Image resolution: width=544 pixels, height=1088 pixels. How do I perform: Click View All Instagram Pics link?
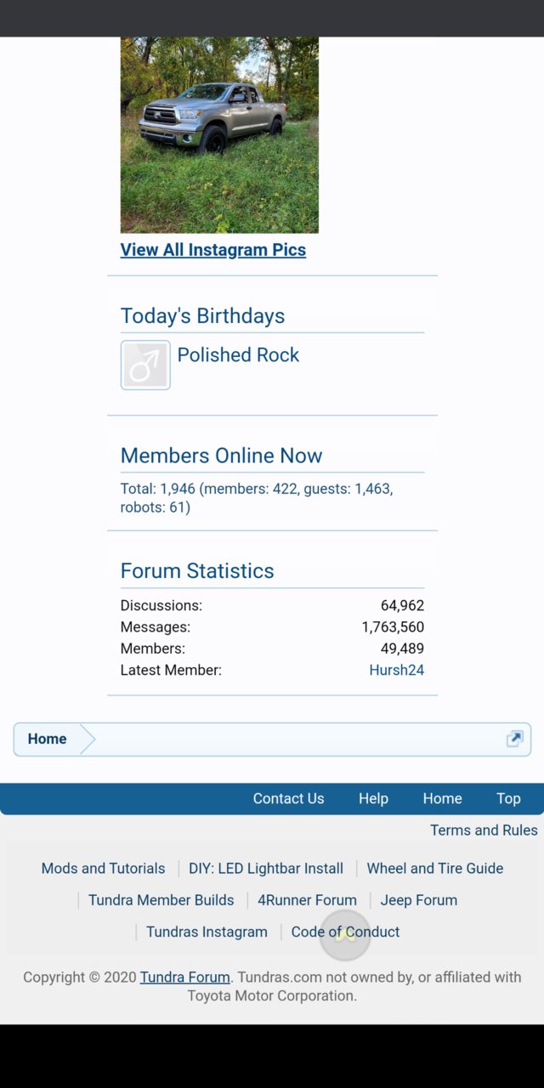212,250
